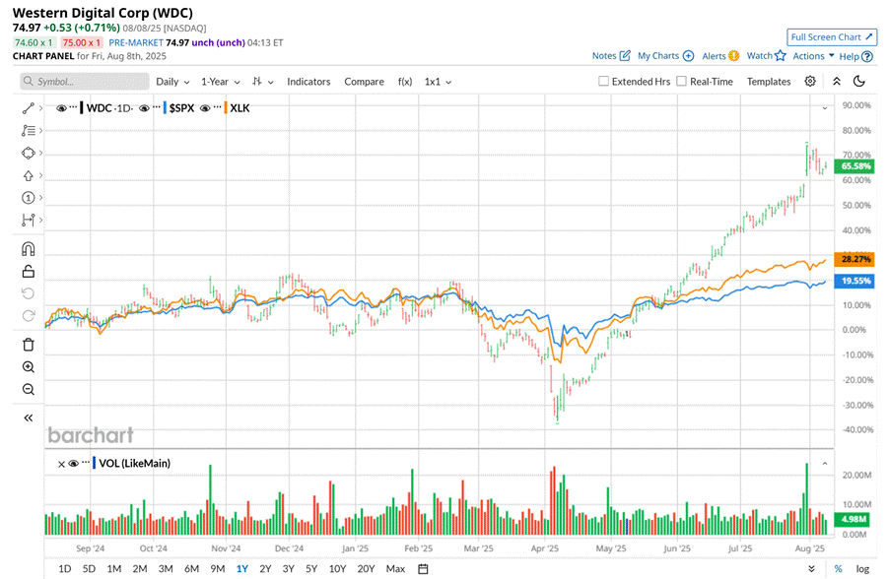Collapse the volume pane chevron

click(x=825, y=464)
